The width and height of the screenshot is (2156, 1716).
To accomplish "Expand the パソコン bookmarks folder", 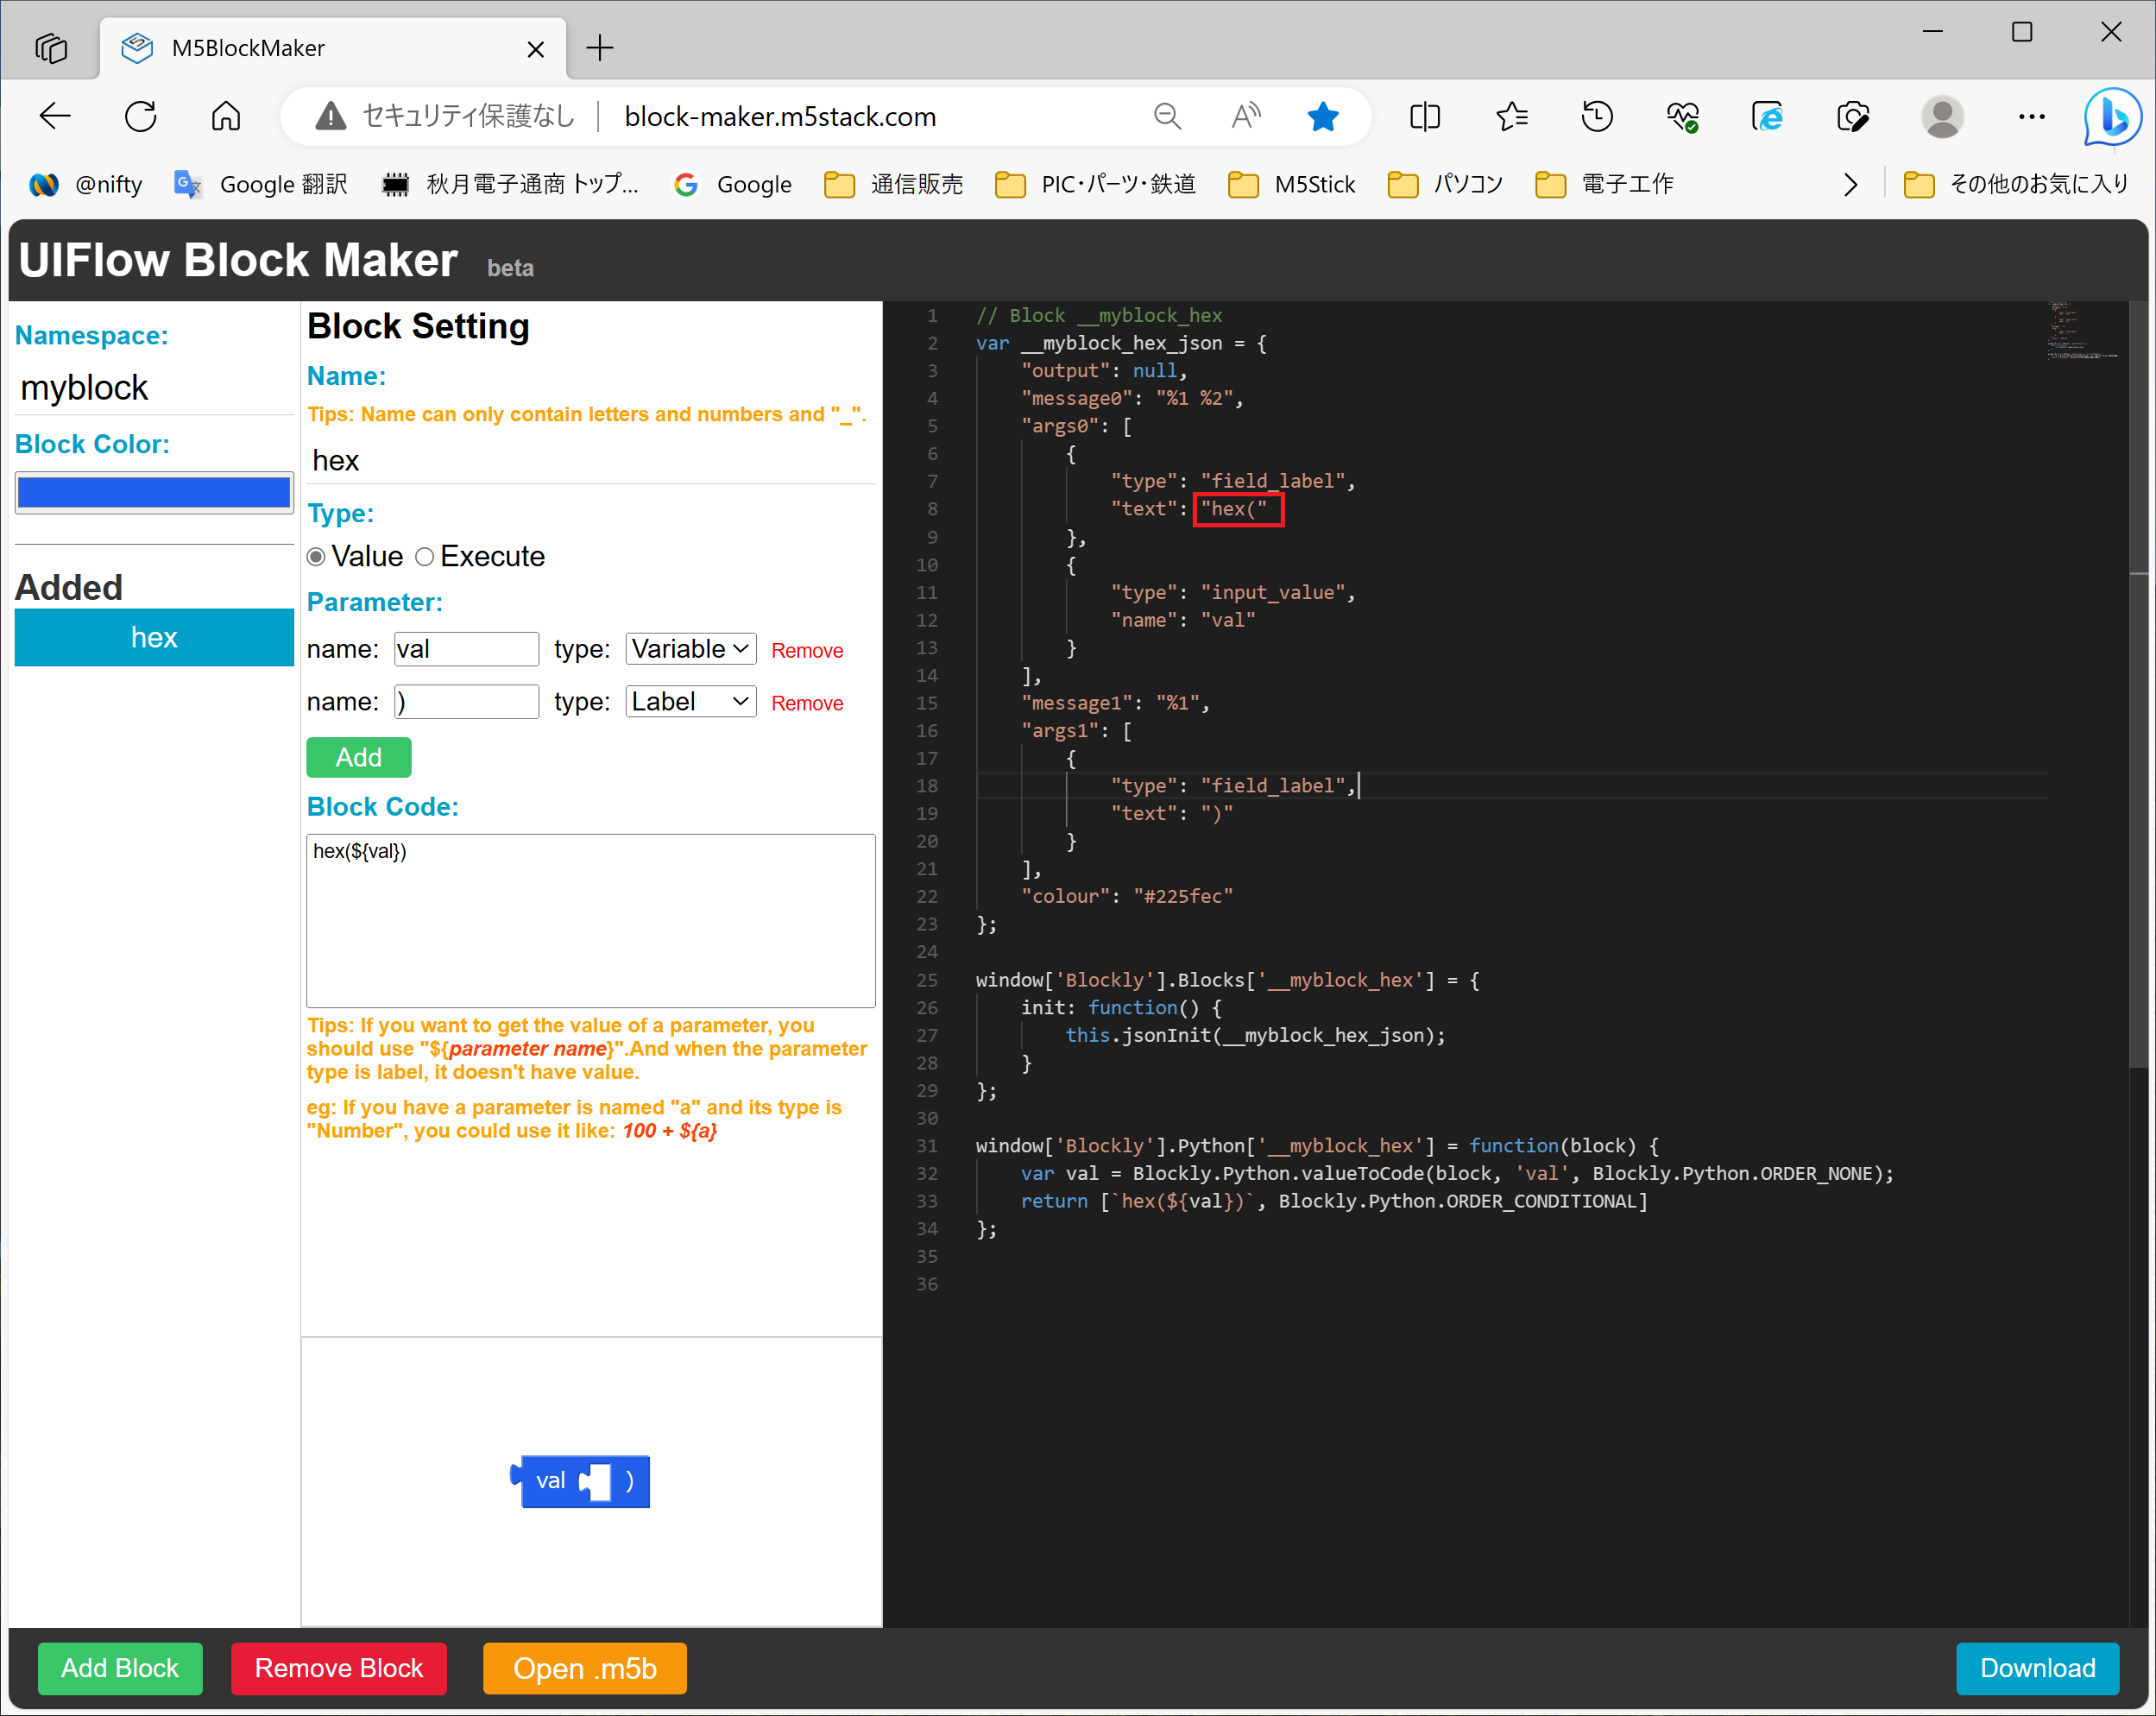I will pyautogui.click(x=1446, y=185).
